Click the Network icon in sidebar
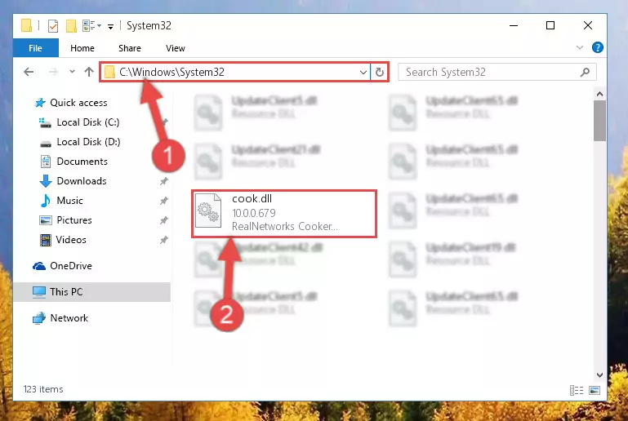The height and width of the screenshot is (421, 628). pyautogui.click(x=39, y=318)
